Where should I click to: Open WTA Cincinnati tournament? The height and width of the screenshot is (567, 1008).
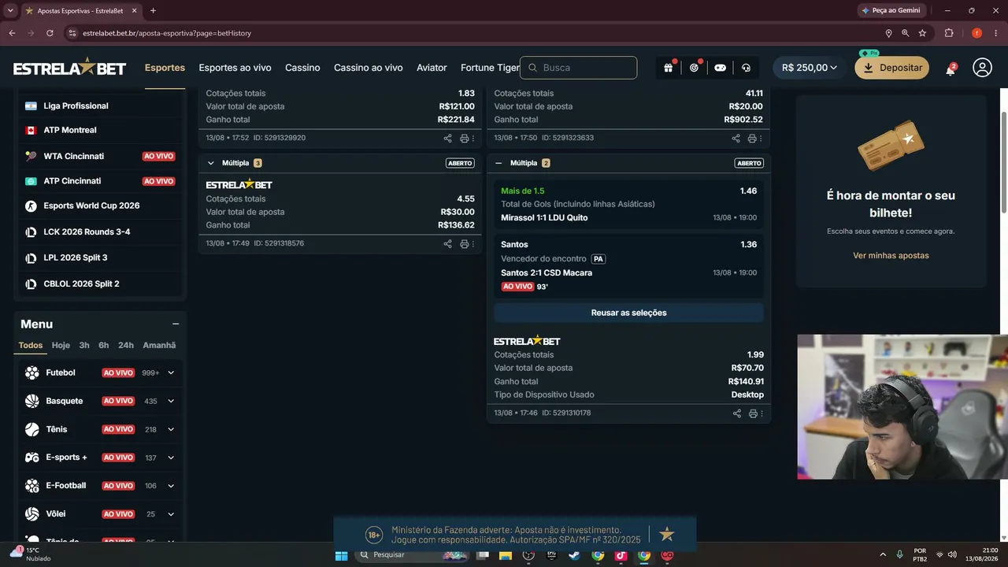point(74,156)
